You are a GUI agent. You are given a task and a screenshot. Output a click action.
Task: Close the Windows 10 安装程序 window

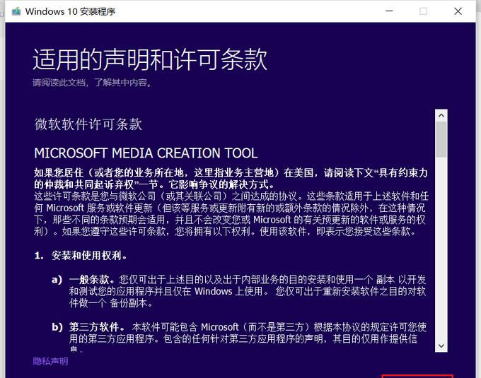pos(458,11)
